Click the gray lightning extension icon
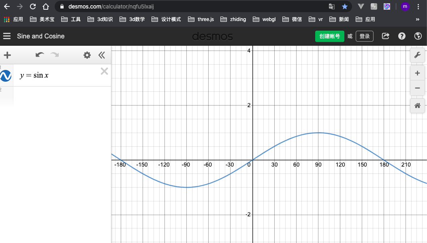Image resolution: width=427 pixels, height=243 pixels. [x=374, y=6]
